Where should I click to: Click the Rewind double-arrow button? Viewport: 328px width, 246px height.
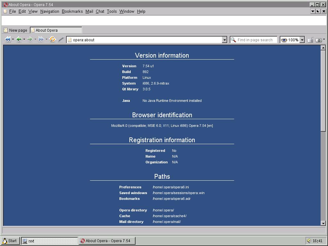click(x=8, y=39)
